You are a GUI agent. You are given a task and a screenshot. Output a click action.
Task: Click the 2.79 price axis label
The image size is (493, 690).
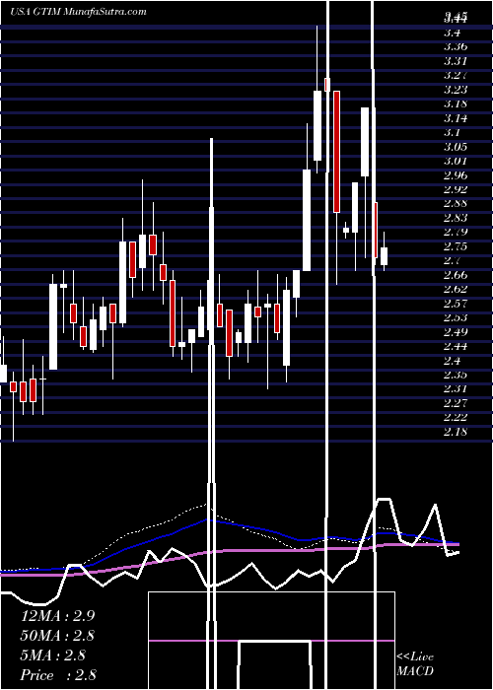pos(456,233)
